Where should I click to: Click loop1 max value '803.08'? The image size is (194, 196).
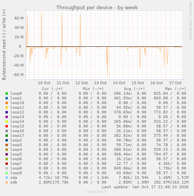(x=161, y=98)
